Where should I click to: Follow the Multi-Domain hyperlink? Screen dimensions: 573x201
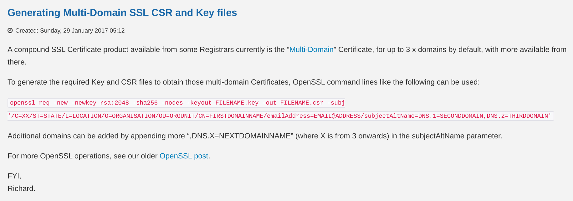311,49
